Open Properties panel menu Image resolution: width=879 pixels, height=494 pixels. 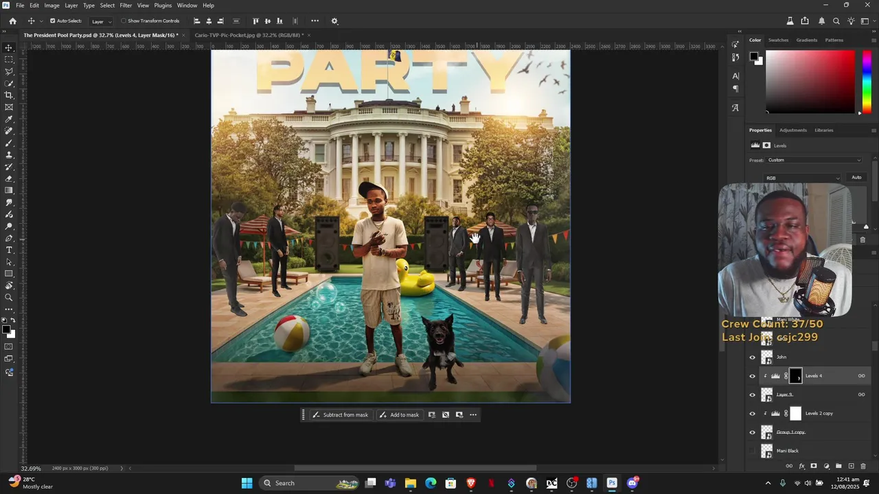[874, 130]
